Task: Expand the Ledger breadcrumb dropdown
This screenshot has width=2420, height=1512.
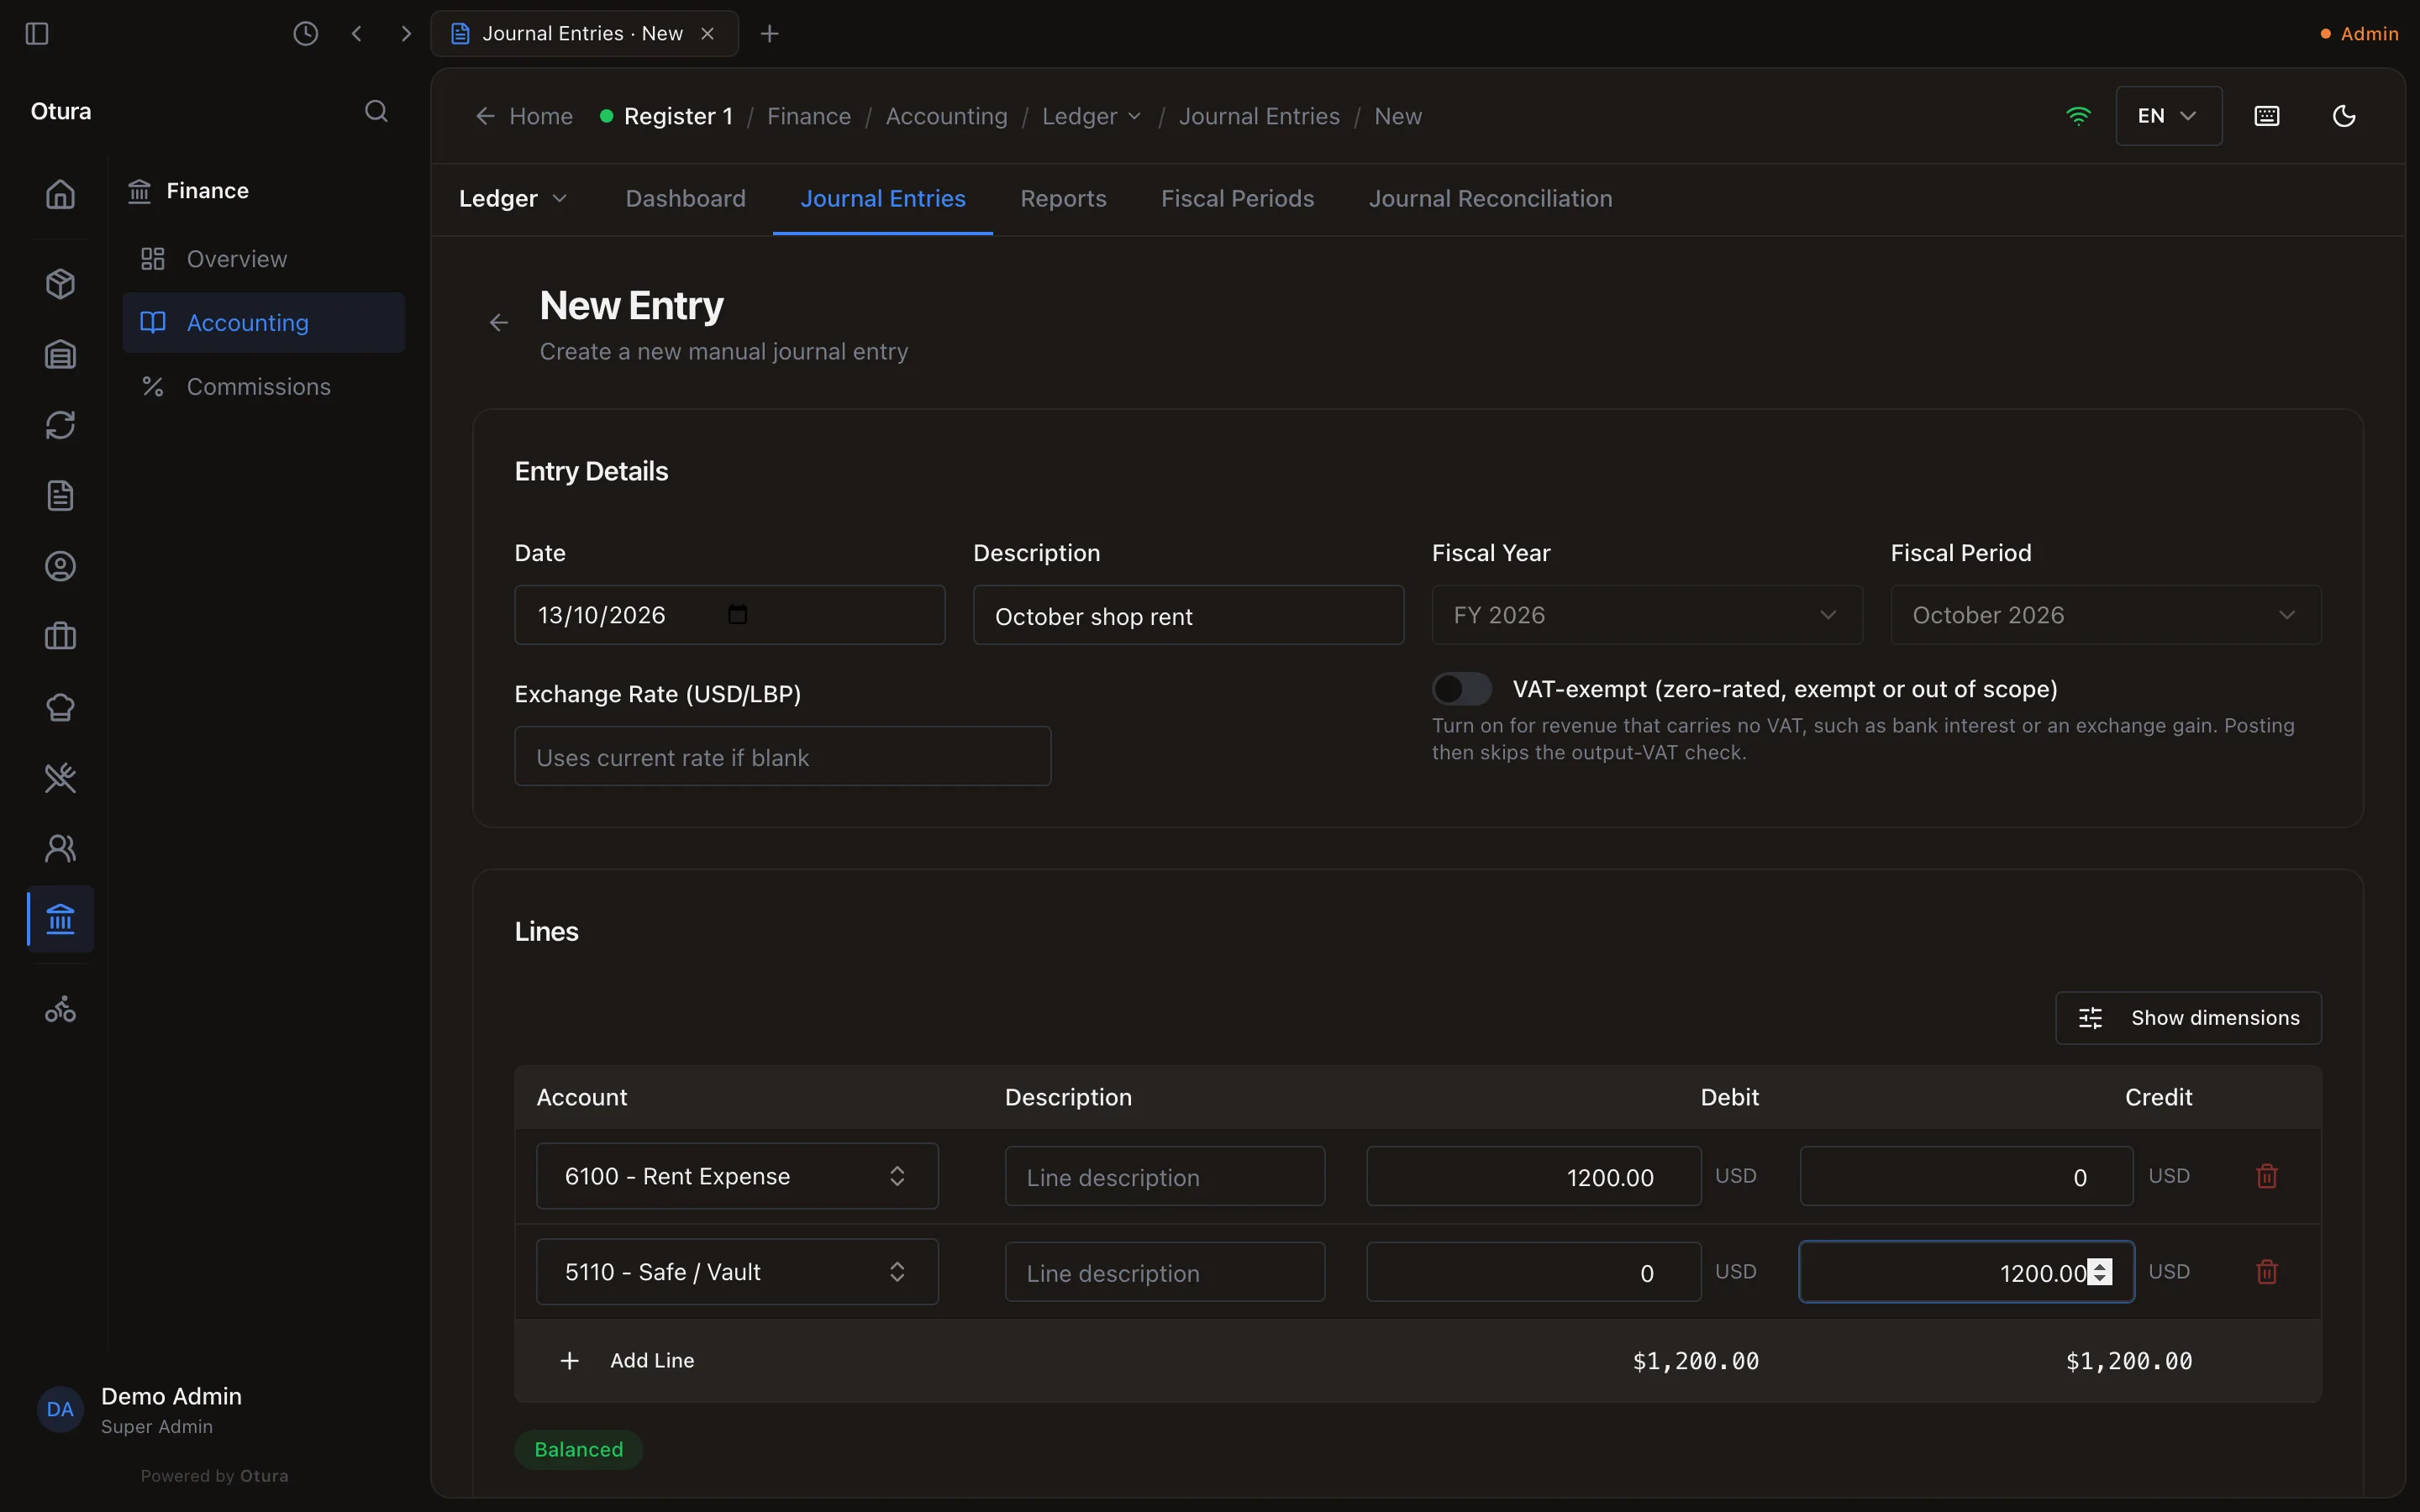Action: [1091, 116]
